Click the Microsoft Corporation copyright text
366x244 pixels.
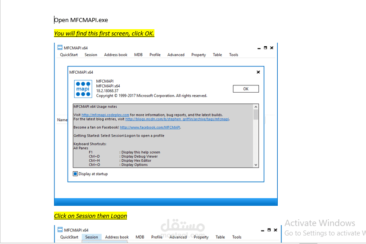tap(152, 96)
